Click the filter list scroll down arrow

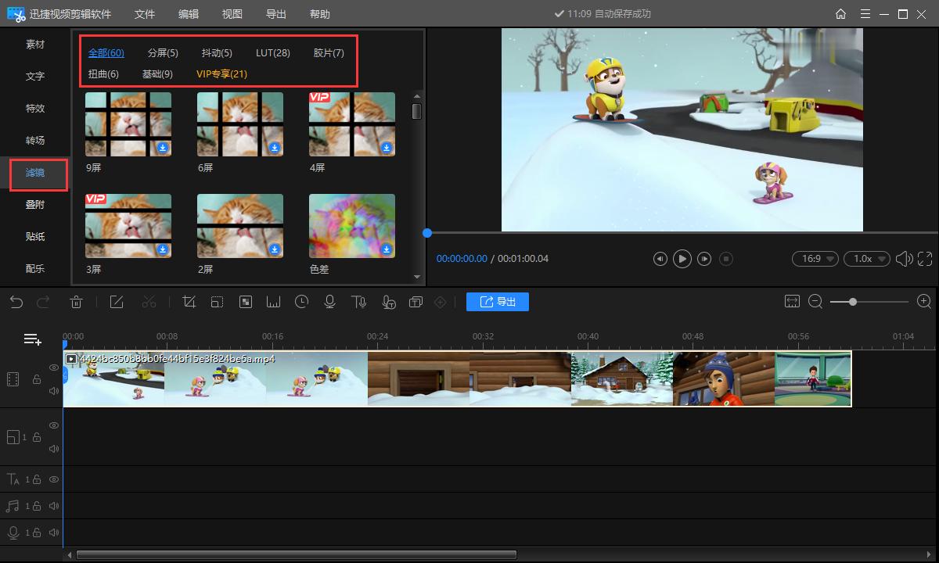416,276
